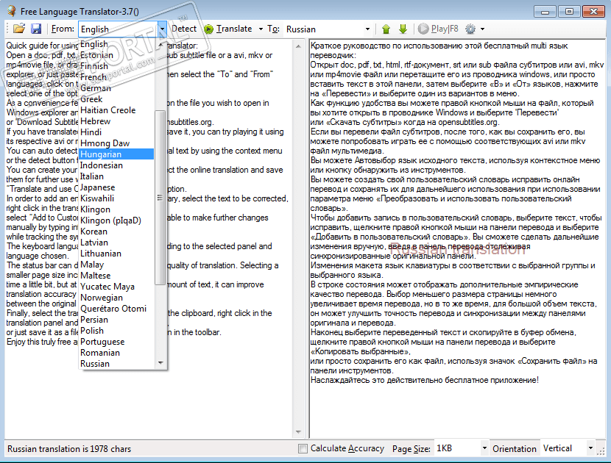Viewport: 611px width, 463px height.
Task: Pick Indonesian from the dropdown list
Action: tap(116, 165)
